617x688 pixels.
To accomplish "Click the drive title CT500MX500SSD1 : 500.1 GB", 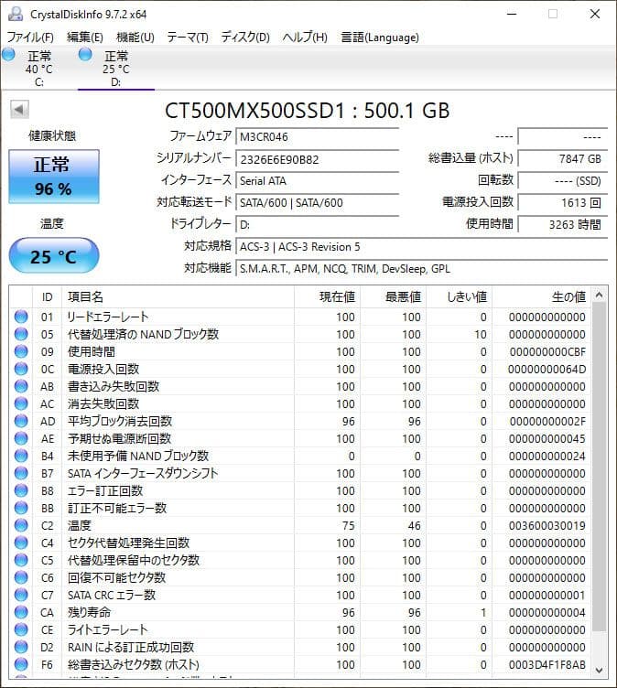I will 307,111.
